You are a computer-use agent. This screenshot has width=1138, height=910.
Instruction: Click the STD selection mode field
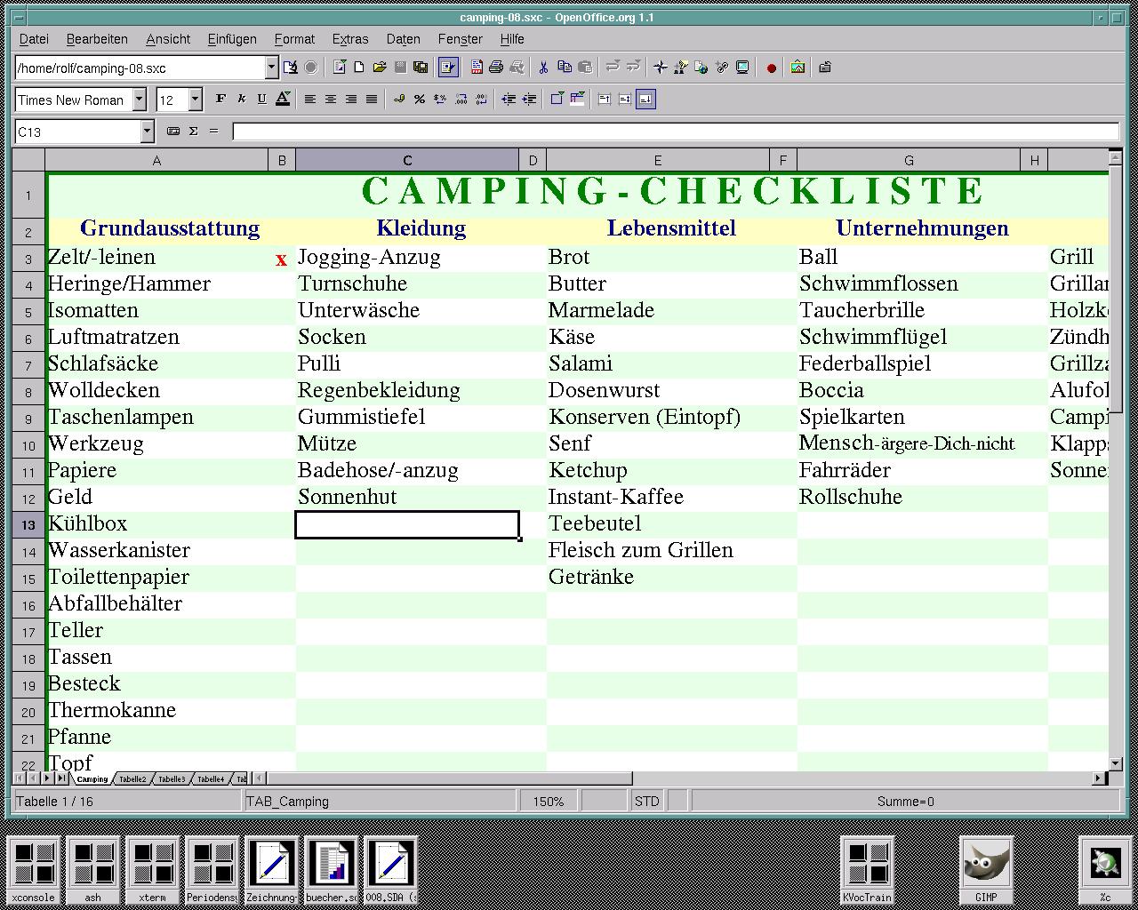click(646, 802)
